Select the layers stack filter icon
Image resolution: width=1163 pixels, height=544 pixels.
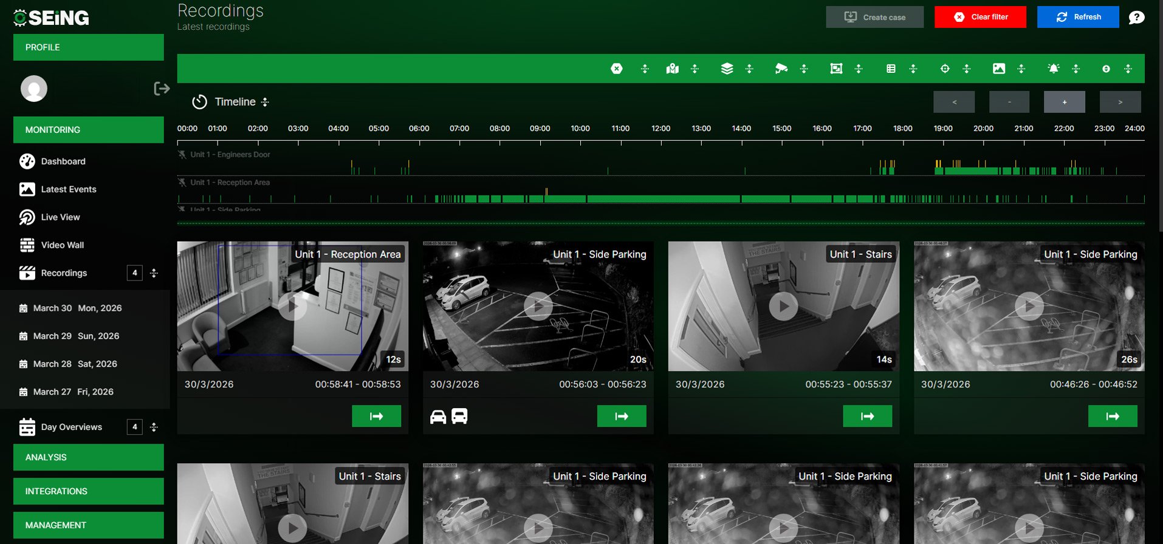[x=727, y=69]
